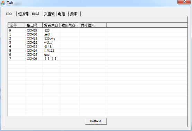
Task: Click the 发送内容 column header
Action: click(51, 25)
